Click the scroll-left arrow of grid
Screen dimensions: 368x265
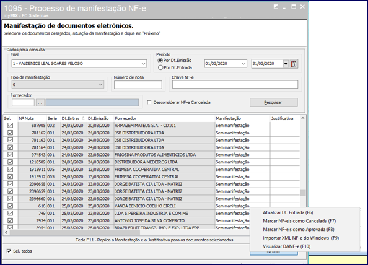[x=6, y=232]
